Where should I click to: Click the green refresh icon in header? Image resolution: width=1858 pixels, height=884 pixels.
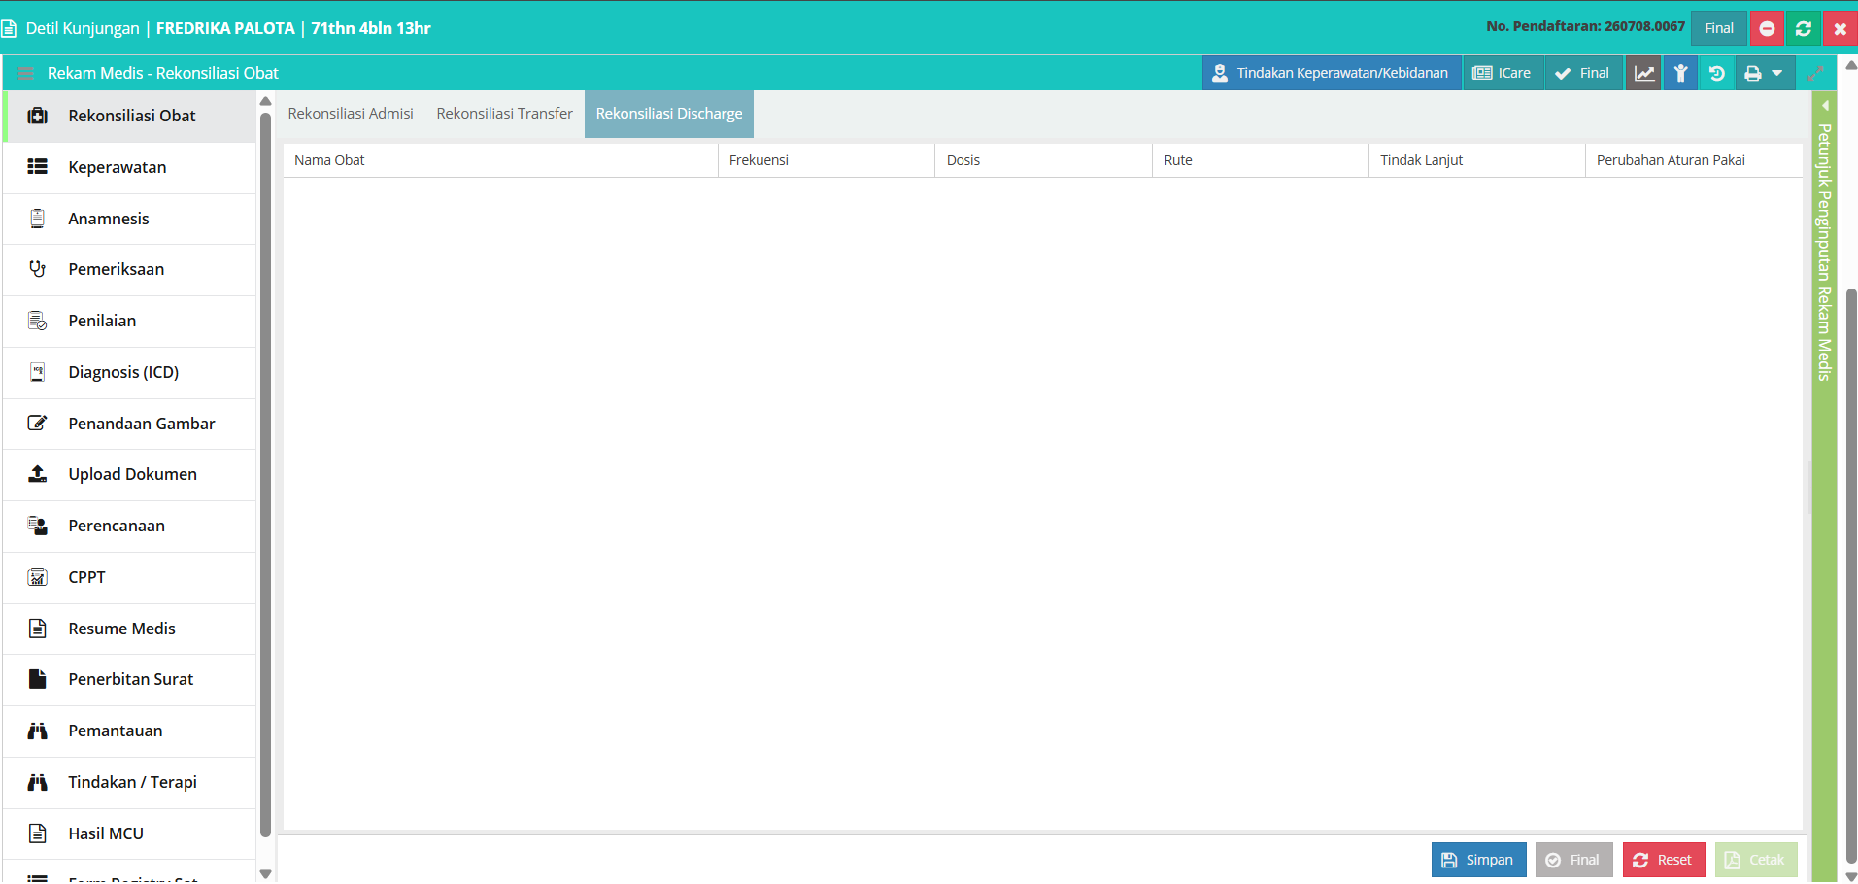click(x=1804, y=28)
